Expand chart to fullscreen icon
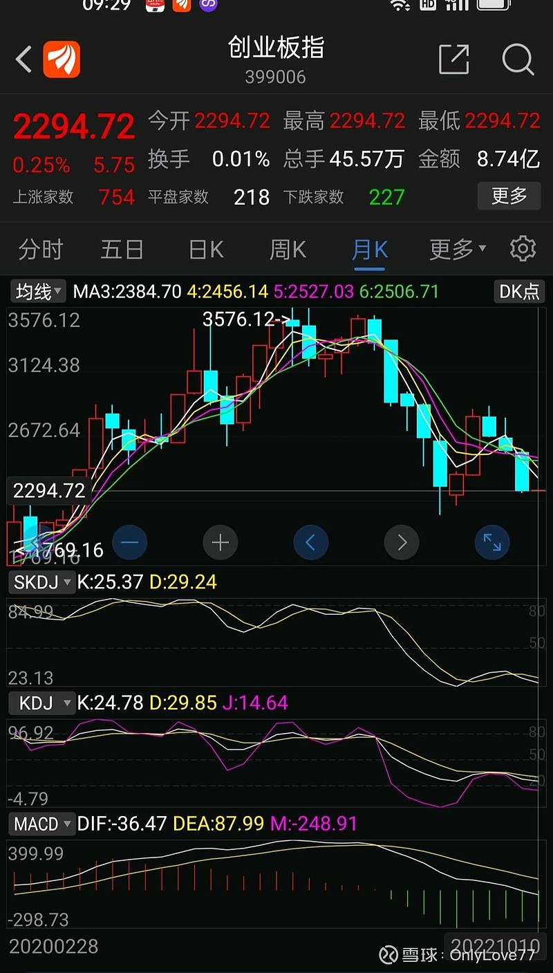Image resolution: width=553 pixels, height=973 pixels. pos(492,542)
